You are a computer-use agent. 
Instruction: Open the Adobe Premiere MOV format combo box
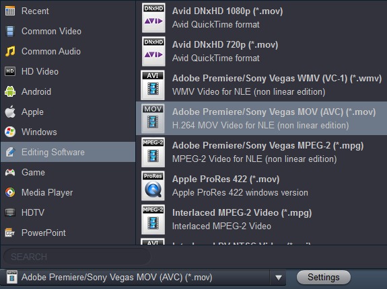(x=143, y=278)
